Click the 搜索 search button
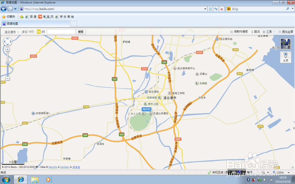 click(81, 32)
